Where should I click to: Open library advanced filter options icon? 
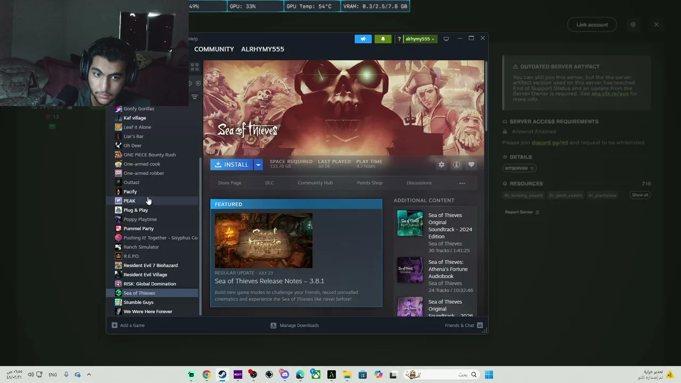coord(195,97)
